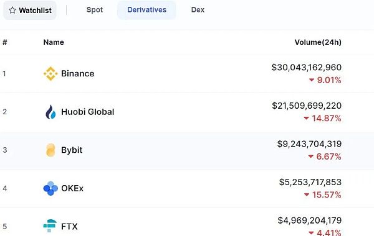This screenshot has width=374, height=236.
Task: Sort by the Volume(24h) column header
Action: [x=318, y=42]
